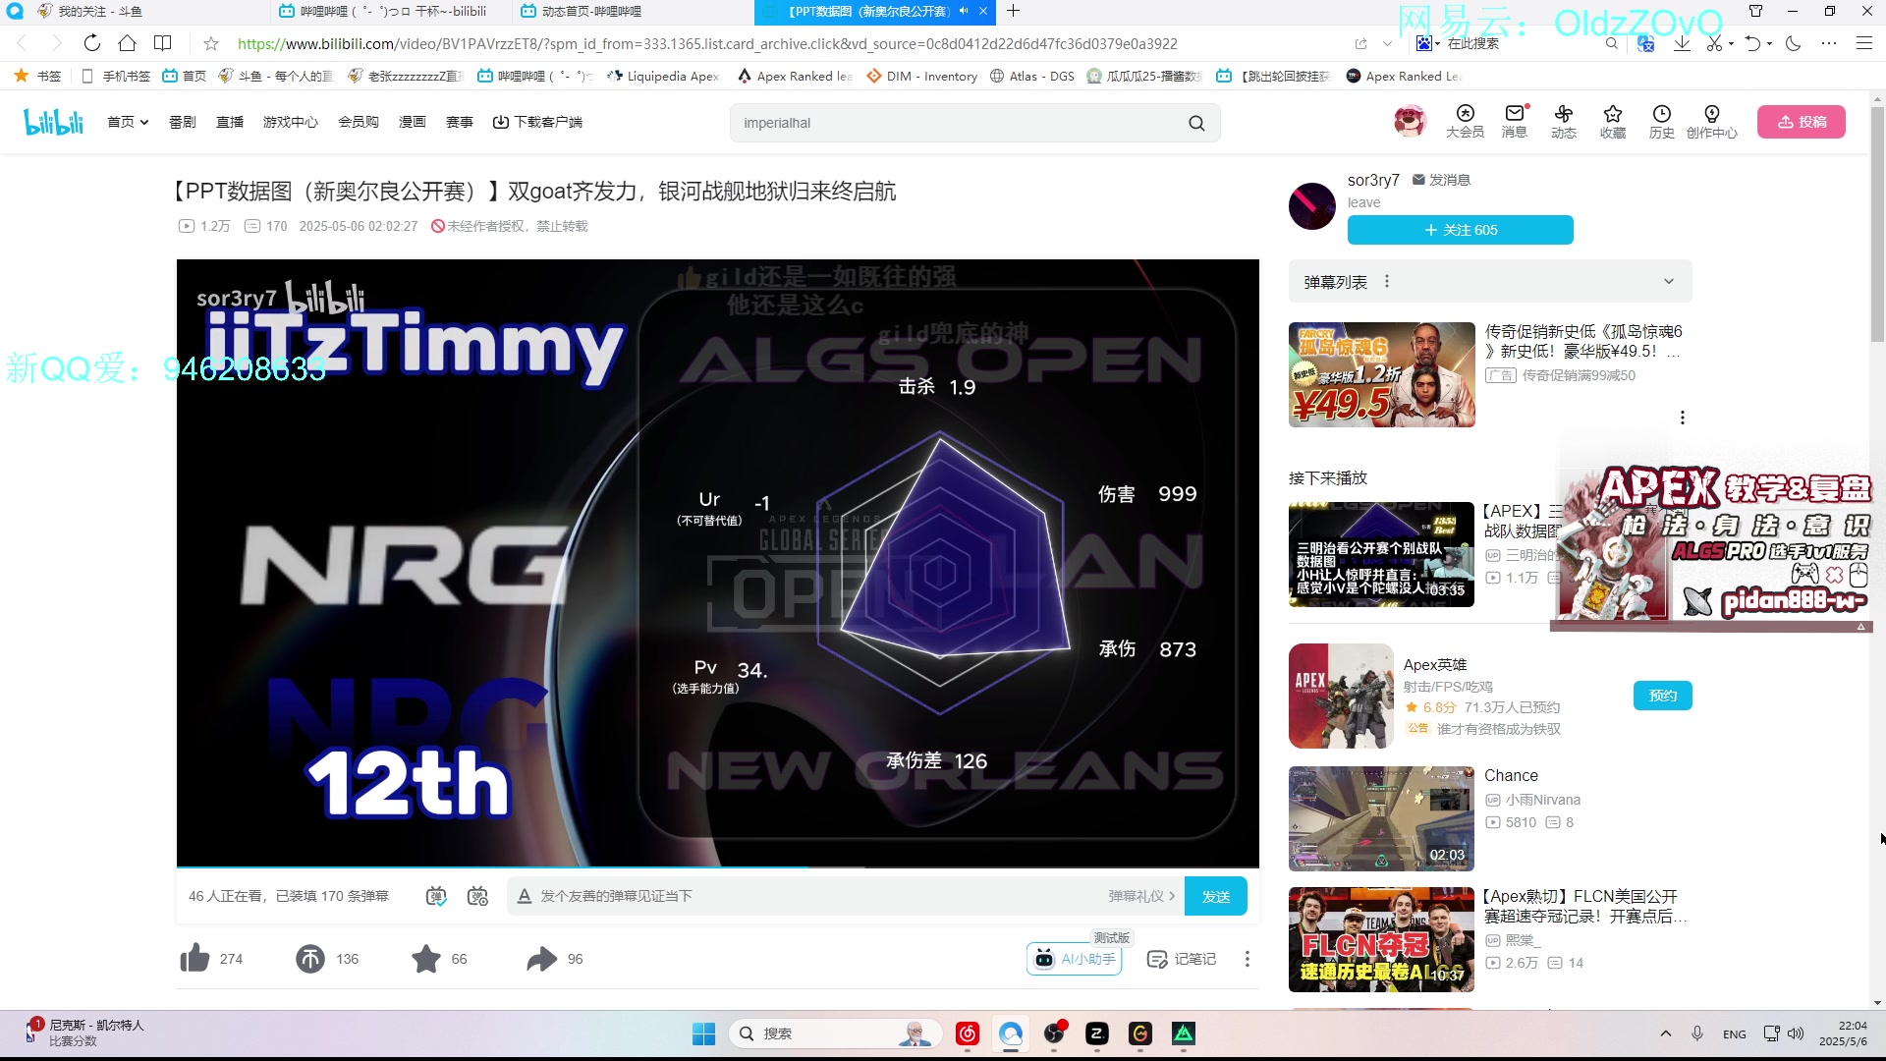Open browser downloads icon
This screenshot has width=1886, height=1061.
pos(1682,43)
